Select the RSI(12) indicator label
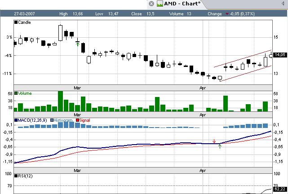 click(25, 176)
